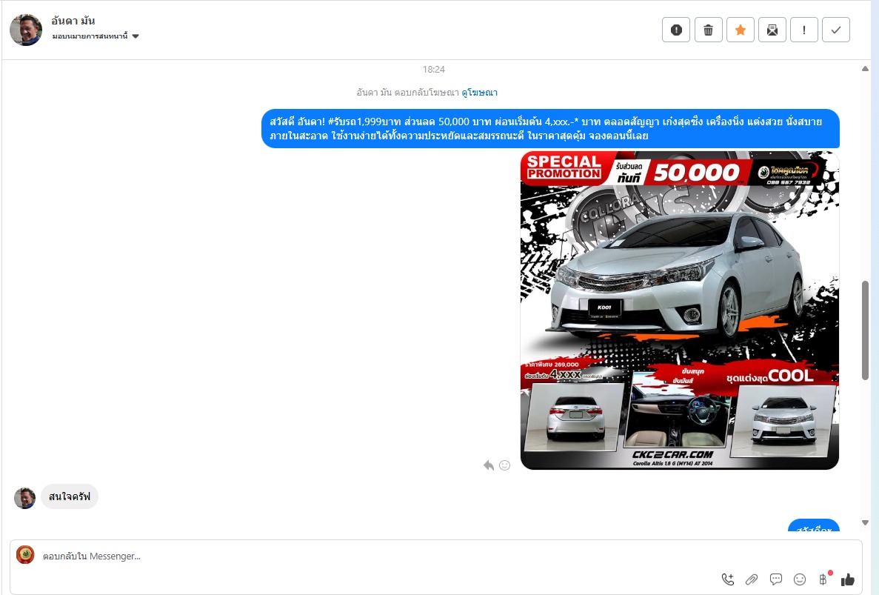Click scrollbar up arrow in chat
Image resolution: width=879 pixels, height=595 pixels.
[865, 69]
